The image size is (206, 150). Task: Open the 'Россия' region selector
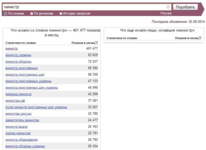coord(166,13)
